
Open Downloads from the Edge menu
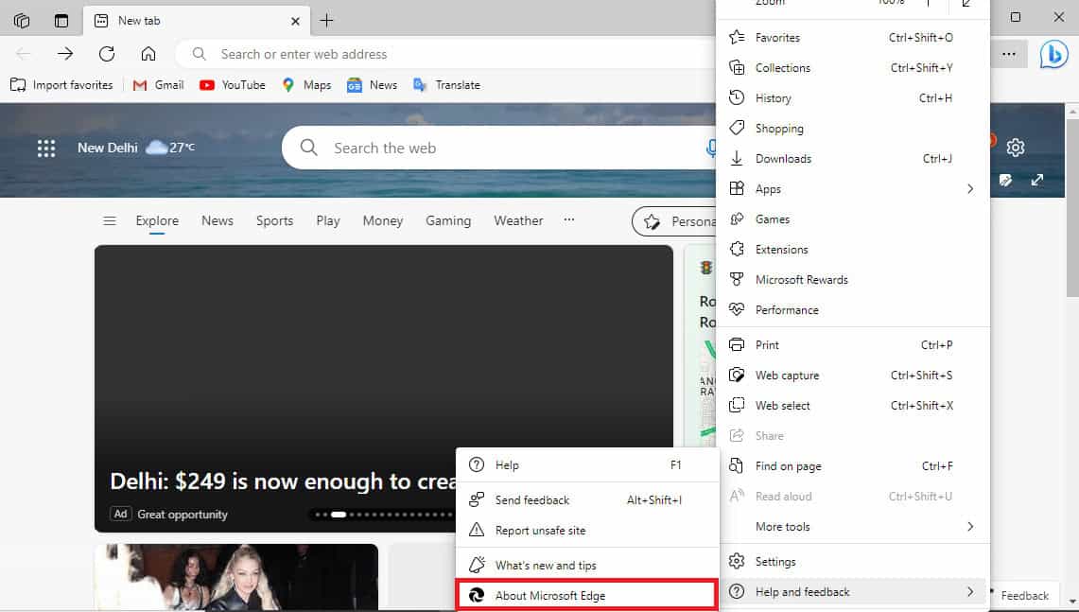(852, 158)
